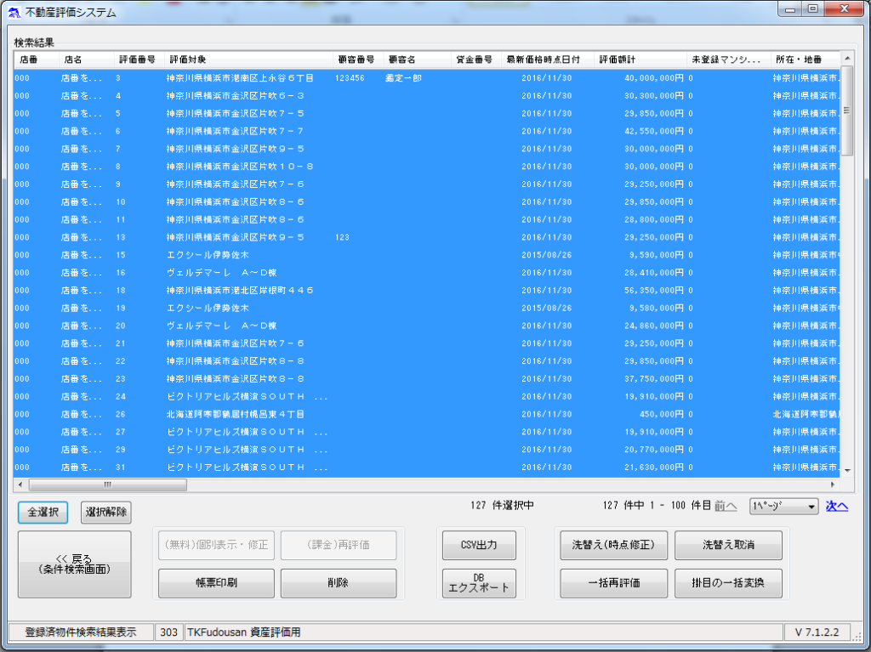The image size is (871, 652).
Task: Go back with the 戻る (条件検索画面) button
Action: [x=75, y=564]
